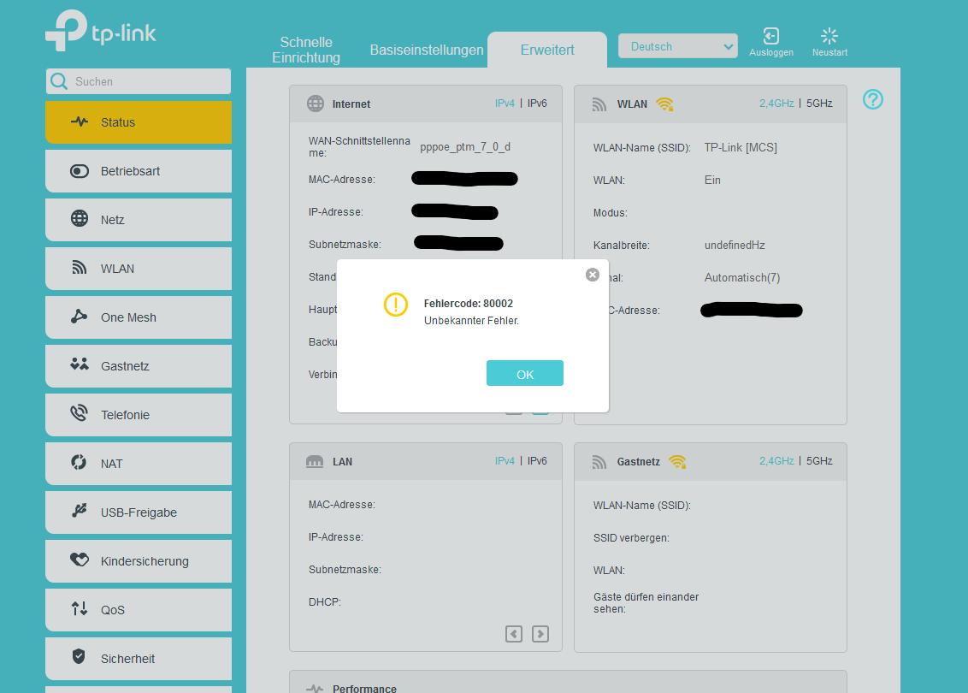This screenshot has width=968, height=693.
Task: Click the Ausloggen logout icon
Action: click(x=771, y=36)
